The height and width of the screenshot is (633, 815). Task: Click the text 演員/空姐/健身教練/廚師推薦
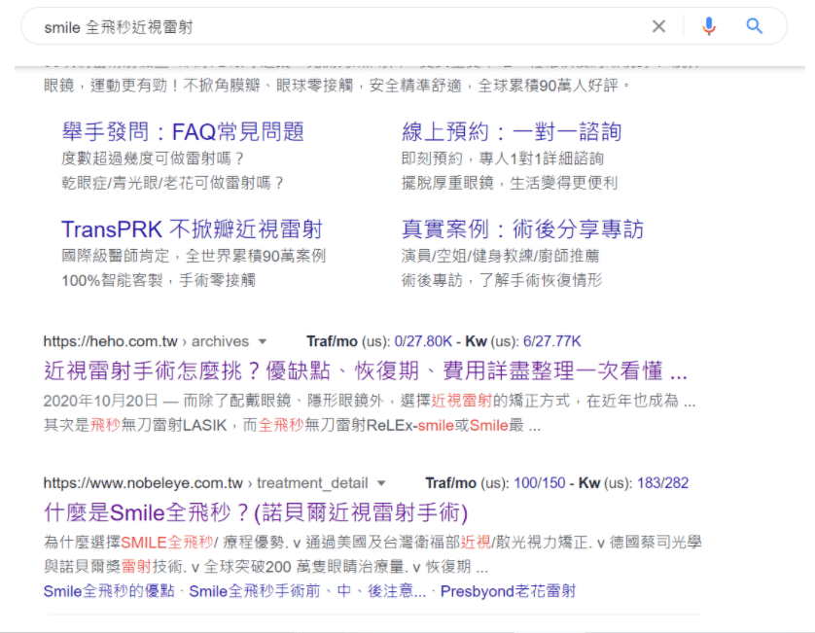pos(501,256)
